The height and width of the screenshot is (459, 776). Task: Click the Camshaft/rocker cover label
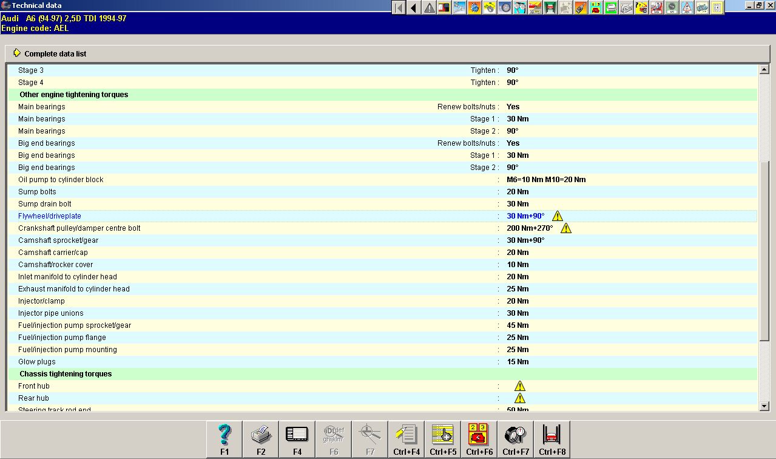(x=56, y=265)
